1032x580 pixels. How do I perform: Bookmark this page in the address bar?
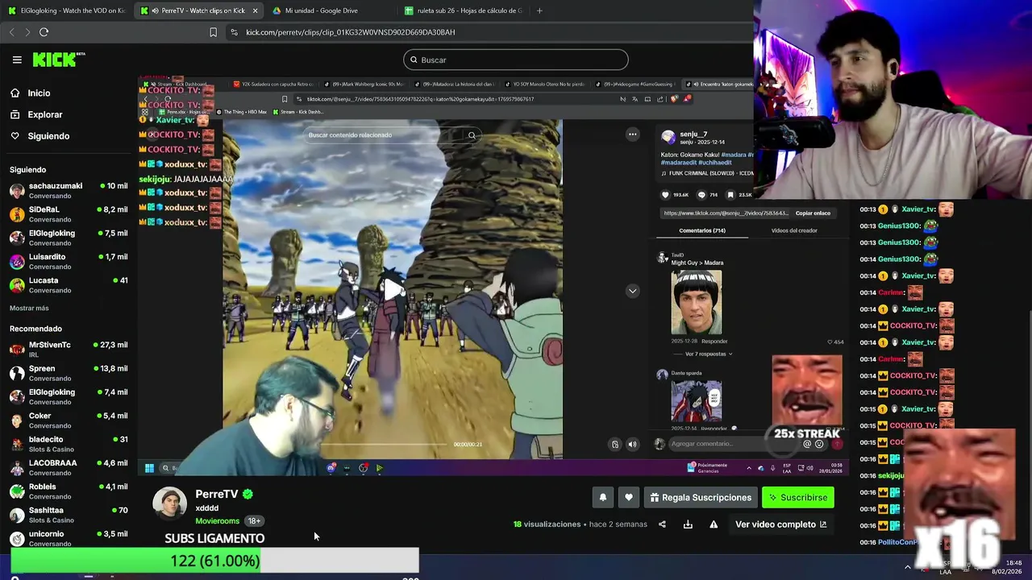213,32
